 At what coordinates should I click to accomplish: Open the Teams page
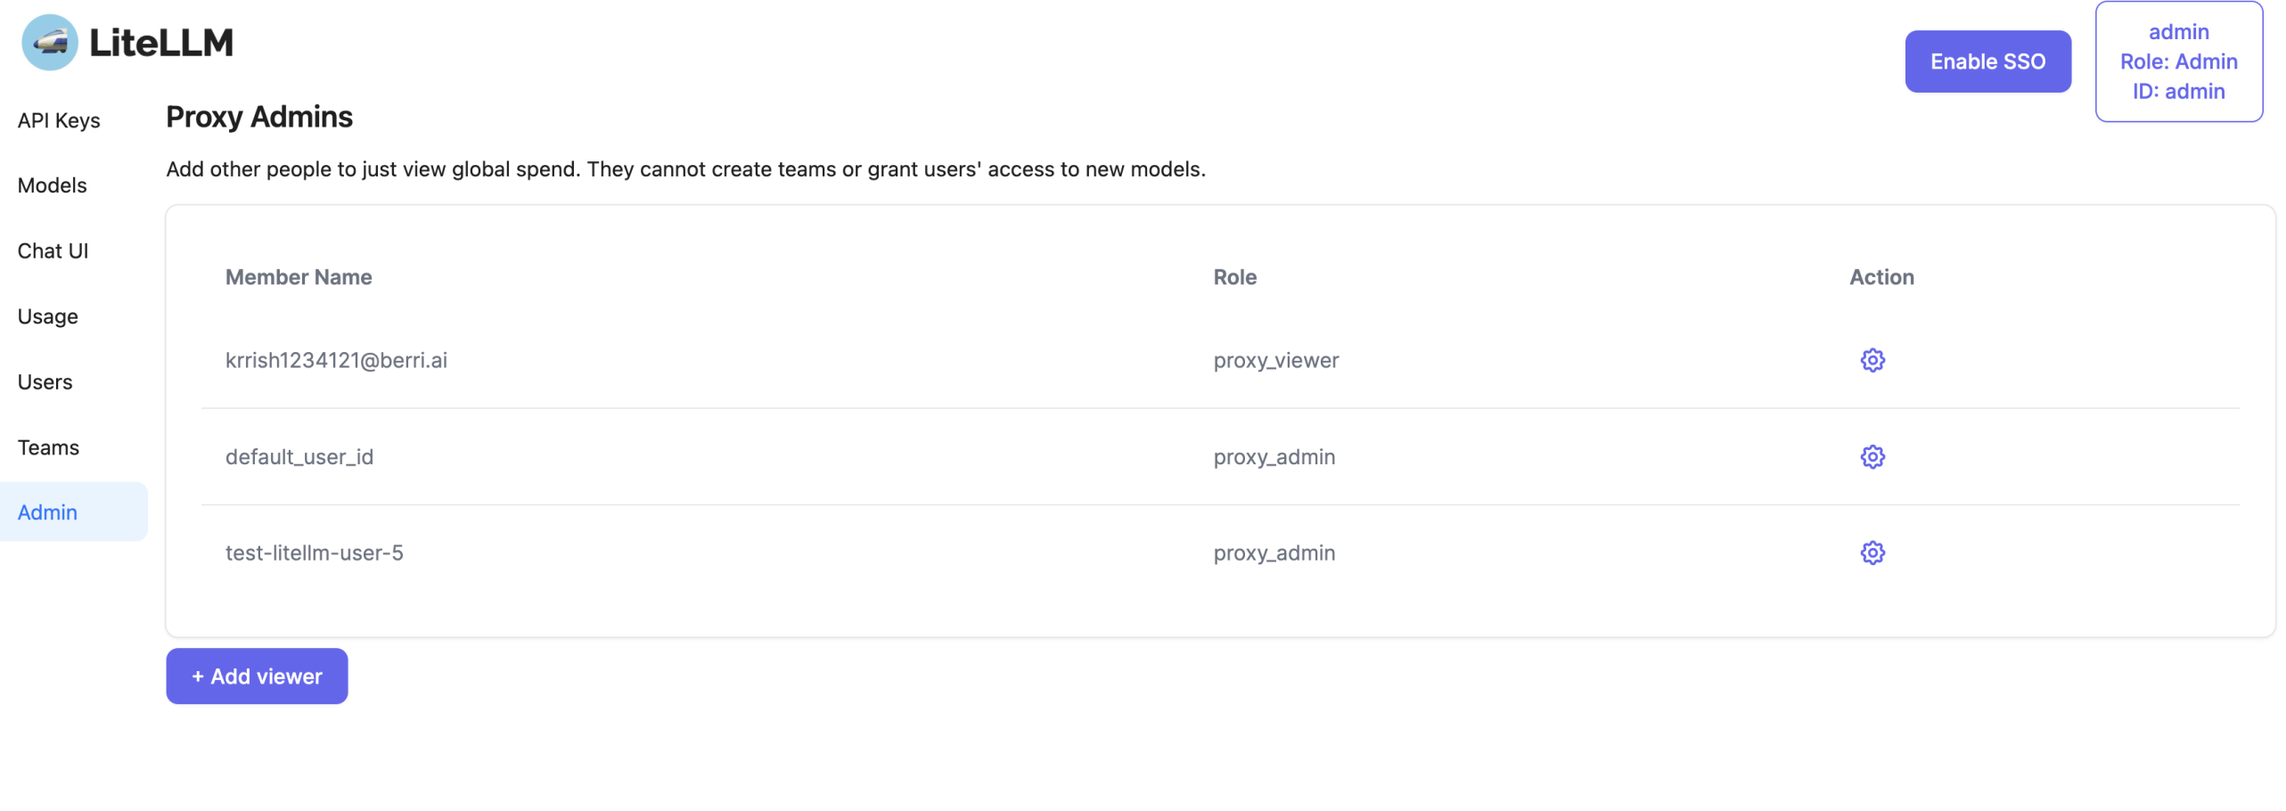coord(48,447)
